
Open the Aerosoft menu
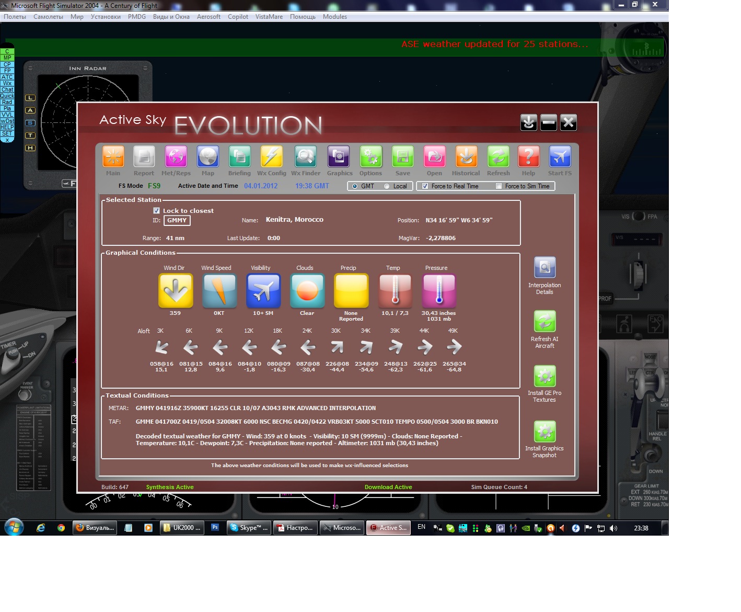click(x=209, y=17)
